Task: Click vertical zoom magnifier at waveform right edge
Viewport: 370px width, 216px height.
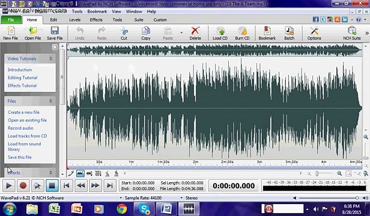Action: (366, 137)
